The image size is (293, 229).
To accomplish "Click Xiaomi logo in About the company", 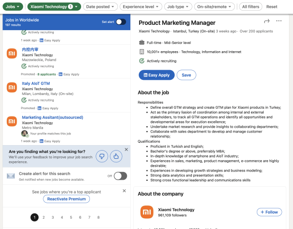I will (147, 212).
